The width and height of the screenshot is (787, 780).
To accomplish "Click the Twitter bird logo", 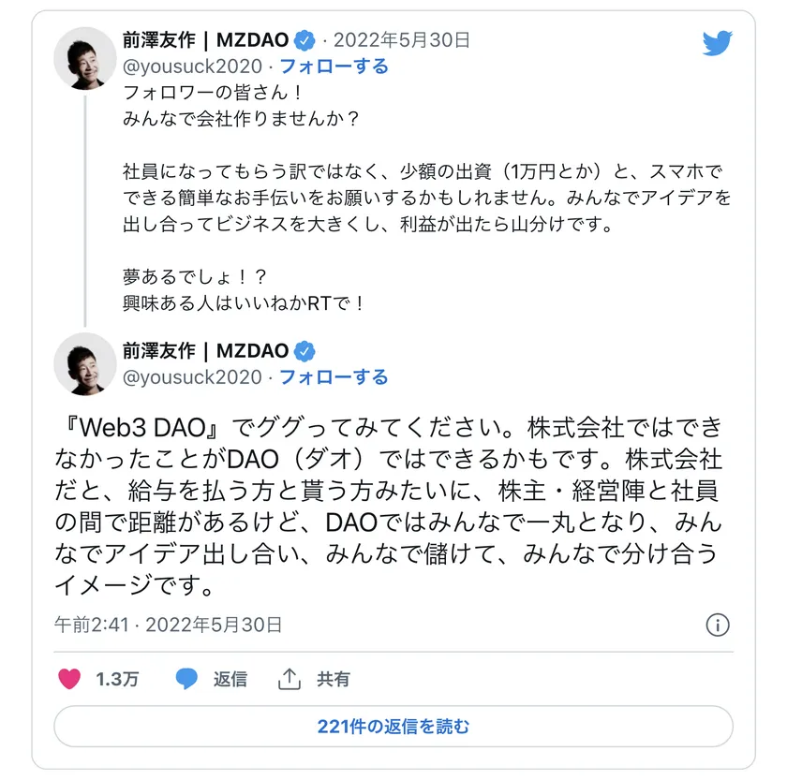I will pos(718,43).
